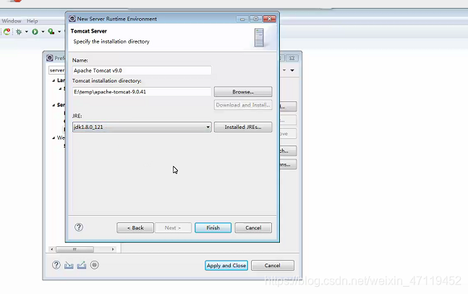Click the Preferences filter field containing server
468x294 pixels.
pos(57,70)
